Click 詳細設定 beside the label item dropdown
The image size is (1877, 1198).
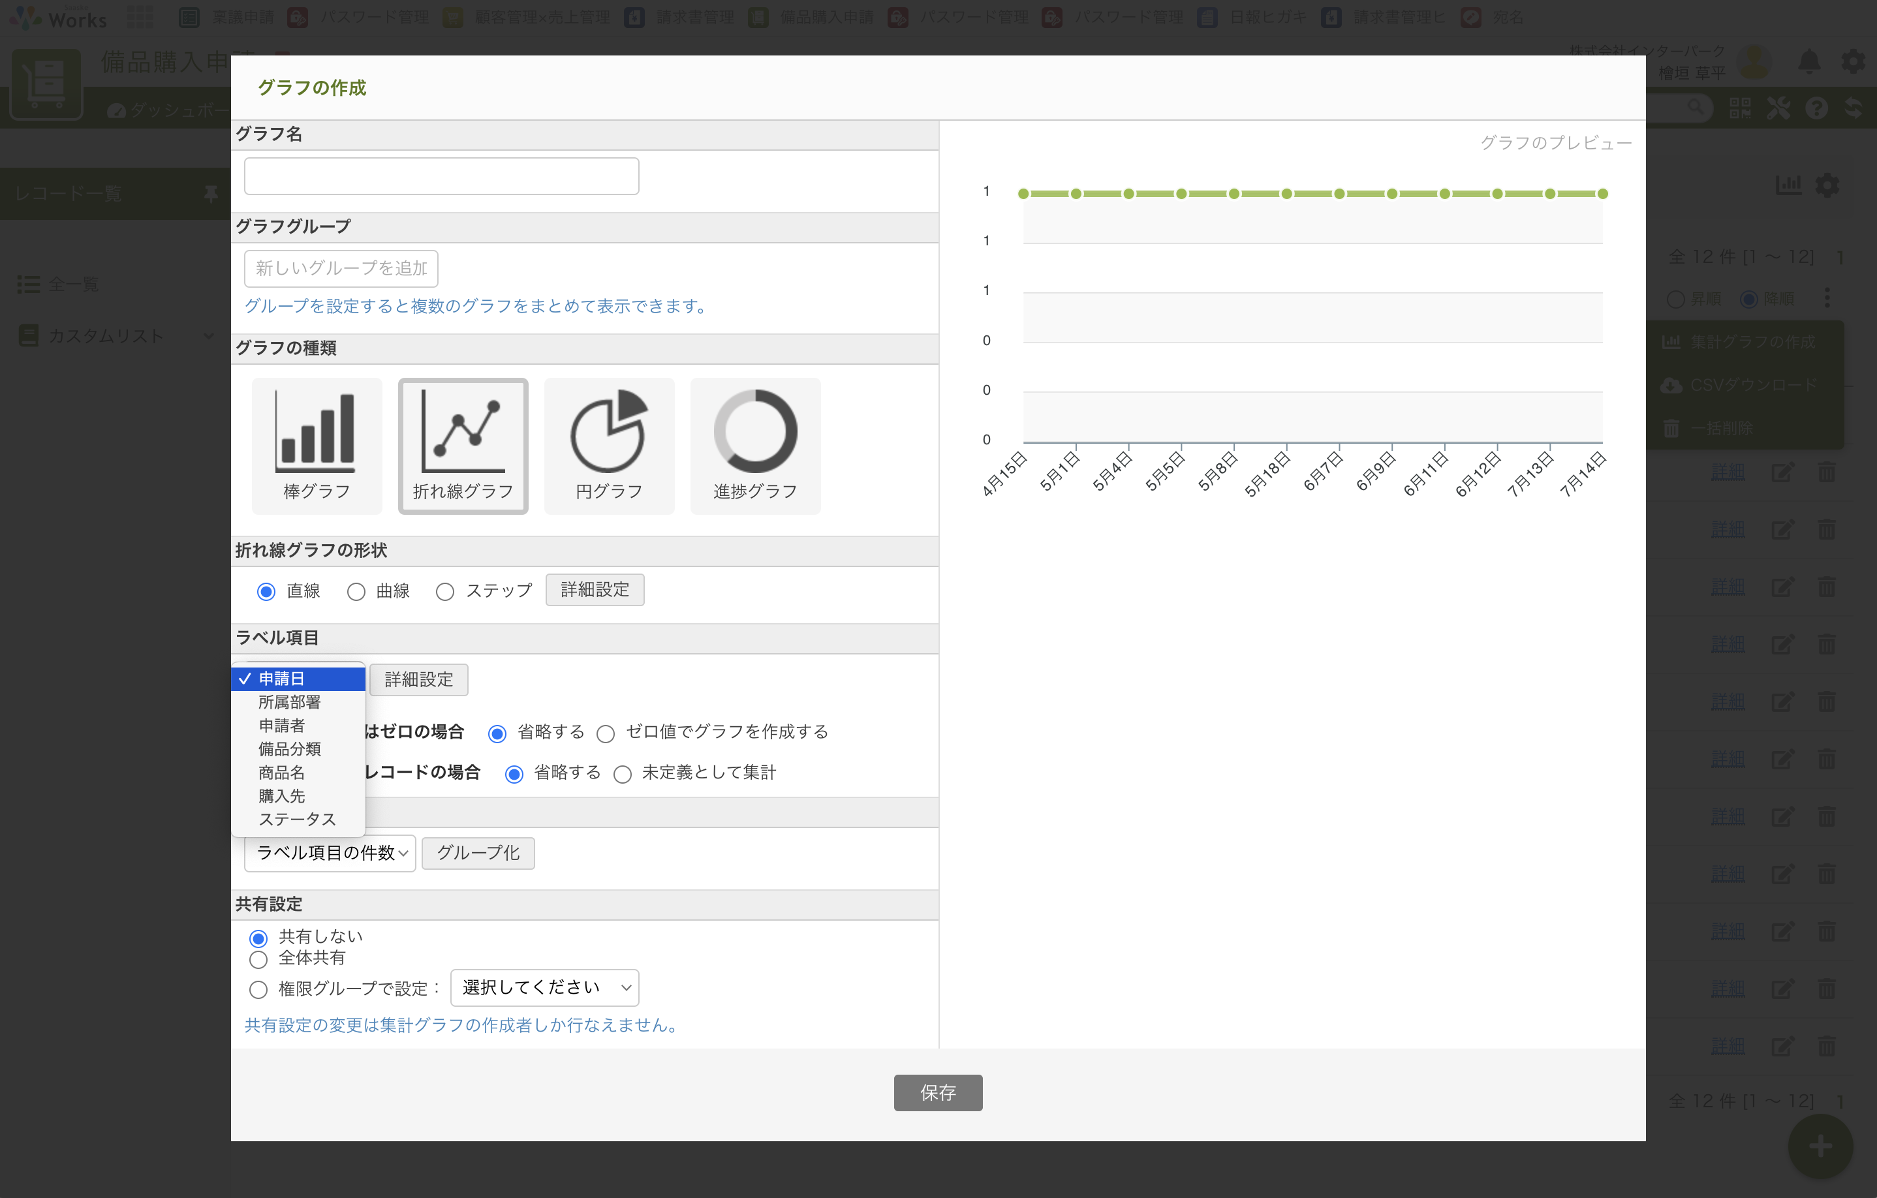418,680
